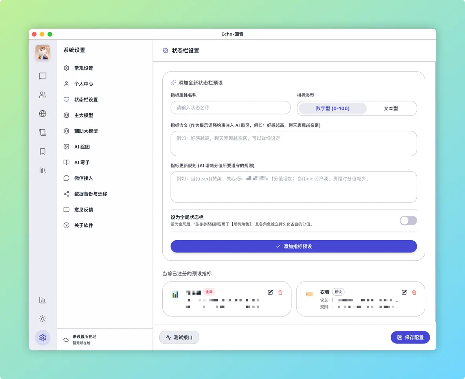This screenshot has width=465, height=379.
Task: Open the library books icon in rail
Action: point(42,170)
